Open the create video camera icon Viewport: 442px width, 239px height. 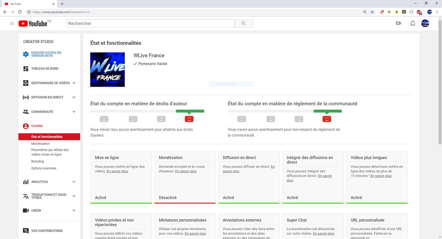398,24
